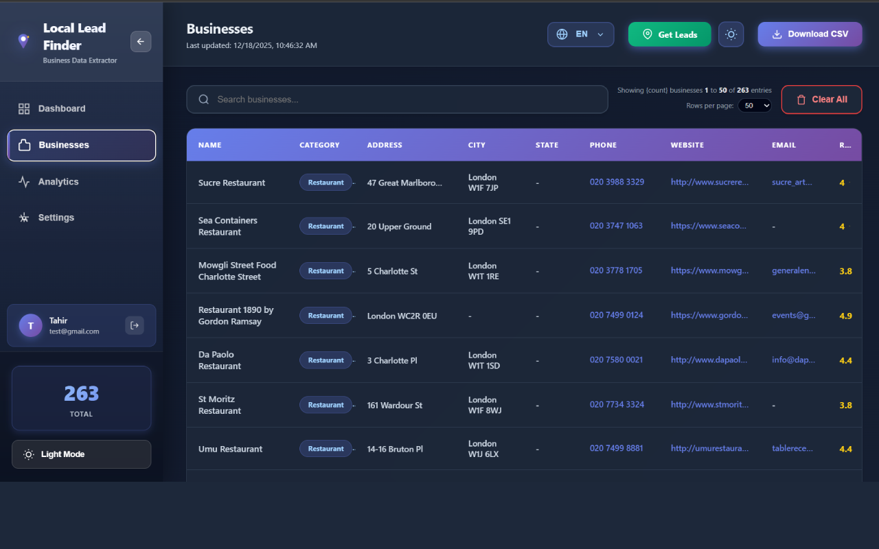Click the red Clear All button
The width and height of the screenshot is (879, 549).
click(x=821, y=100)
